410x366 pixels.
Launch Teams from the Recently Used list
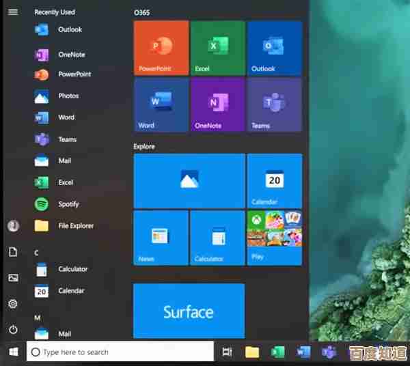click(x=55, y=139)
